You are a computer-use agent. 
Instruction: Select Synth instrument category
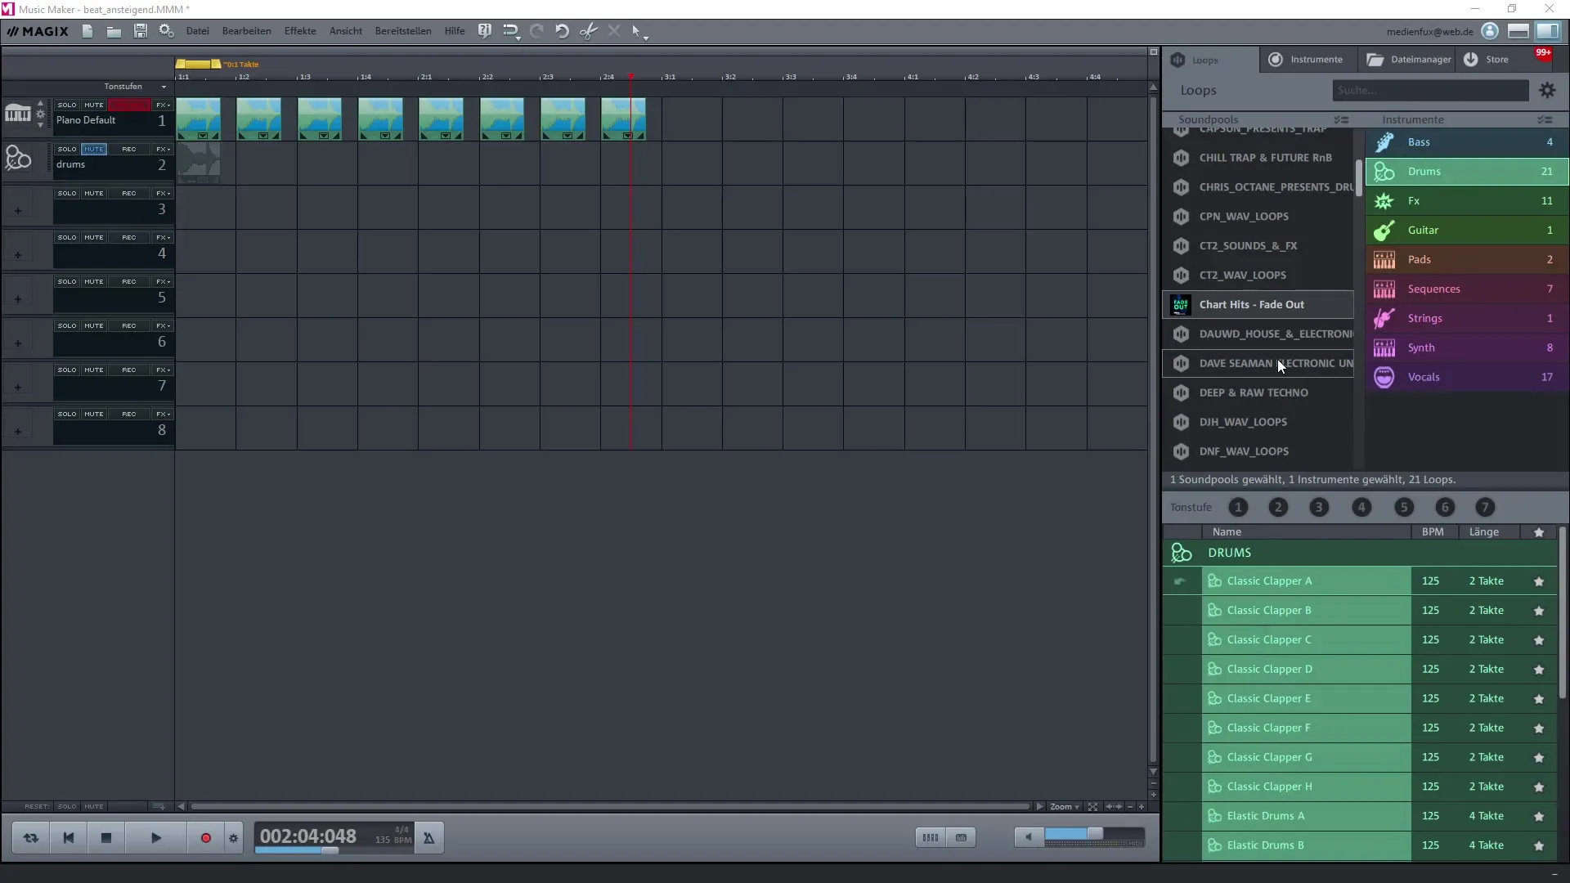(x=1467, y=348)
